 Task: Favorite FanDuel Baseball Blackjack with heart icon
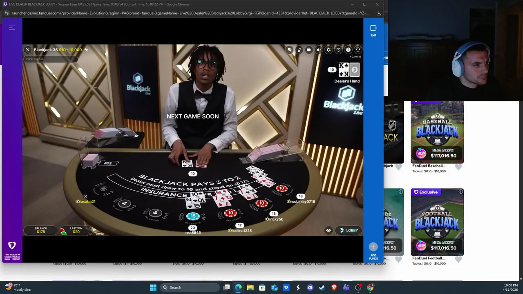458,167
